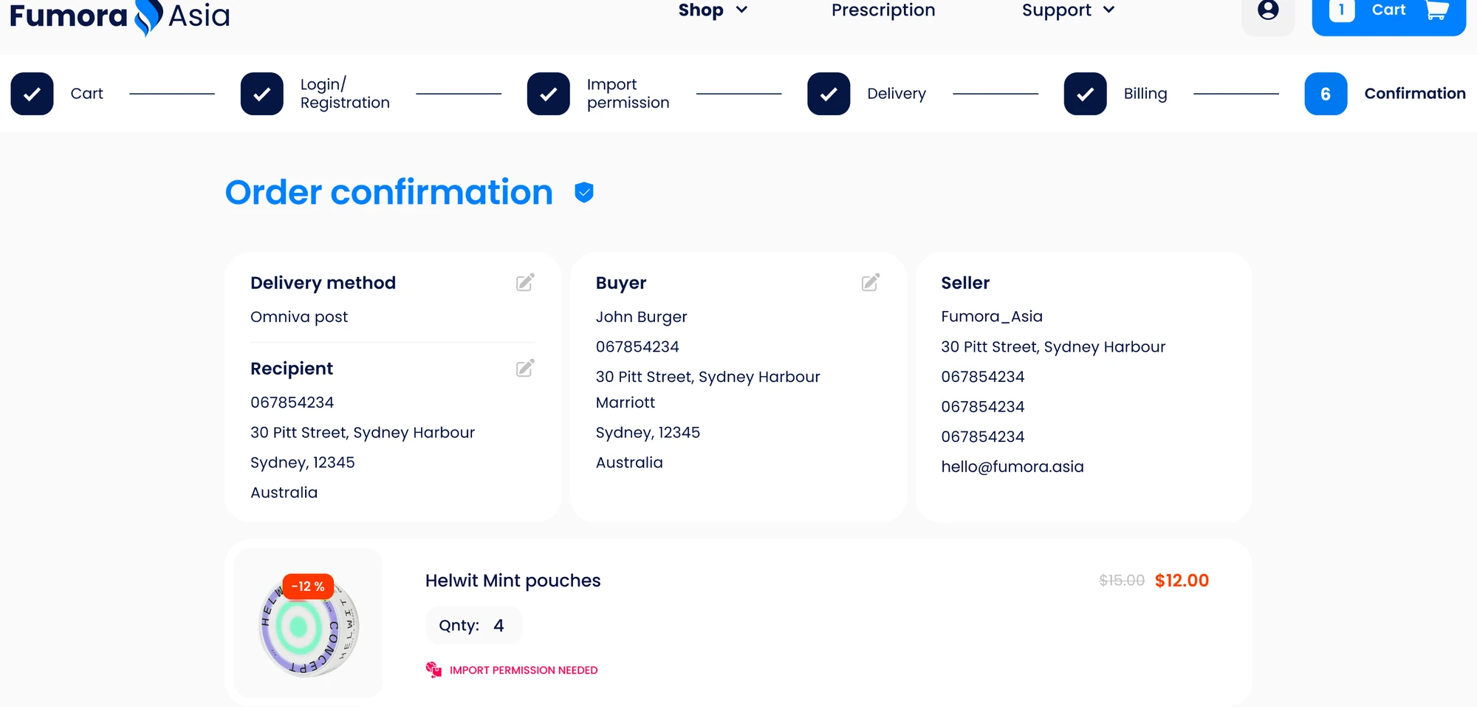The image size is (1477, 707).
Task: Click the buyer name John Burger
Action: click(x=642, y=317)
